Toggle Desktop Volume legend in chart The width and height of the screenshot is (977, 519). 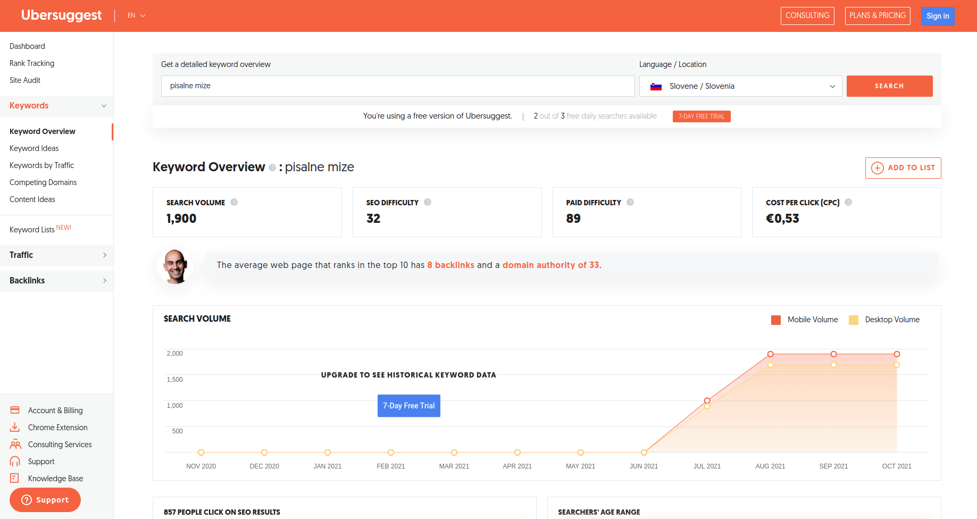tap(884, 320)
